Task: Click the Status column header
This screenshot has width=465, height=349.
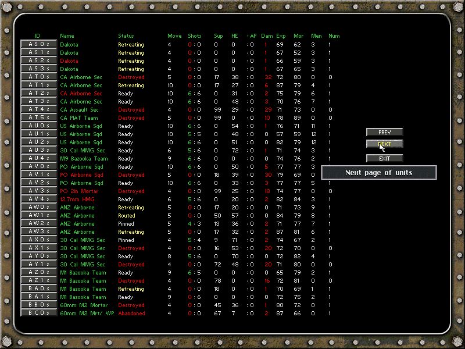Action: (126, 36)
